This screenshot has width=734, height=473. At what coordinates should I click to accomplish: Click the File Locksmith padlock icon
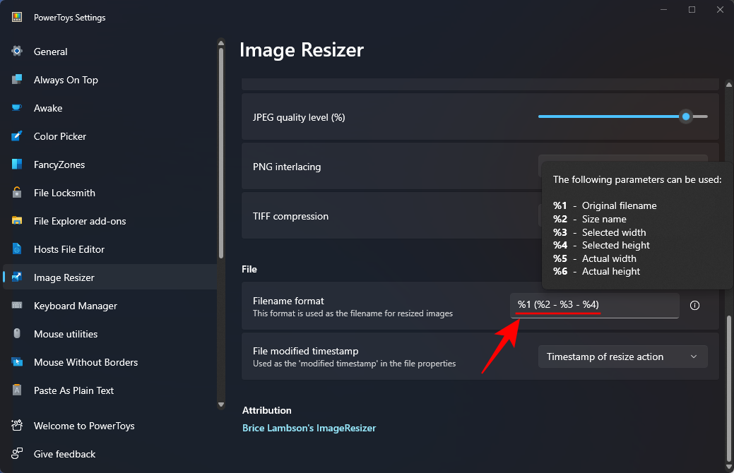tap(17, 193)
